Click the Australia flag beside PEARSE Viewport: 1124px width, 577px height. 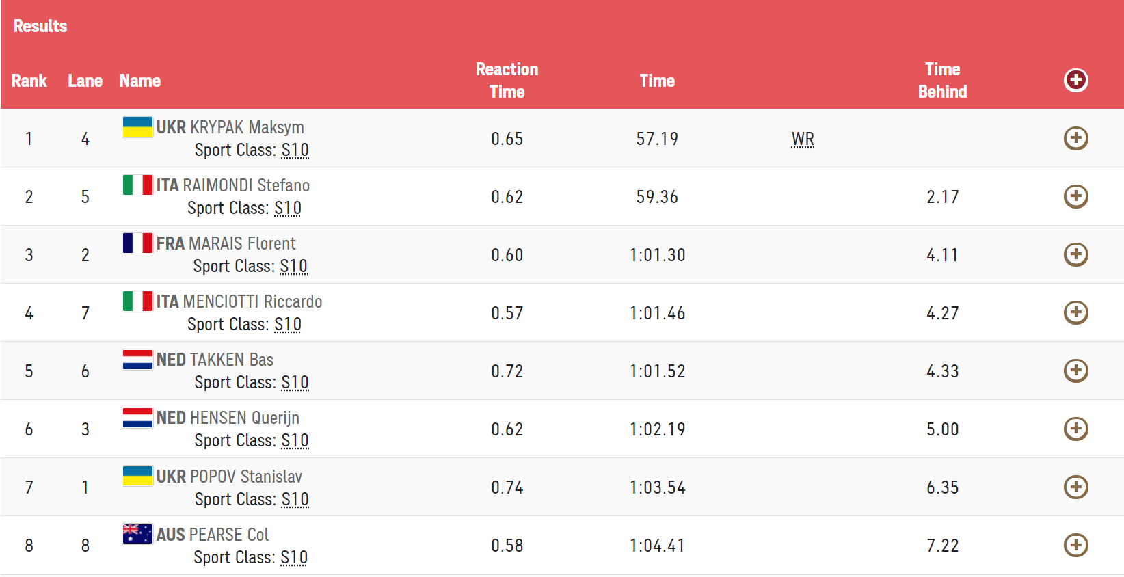(137, 533)
